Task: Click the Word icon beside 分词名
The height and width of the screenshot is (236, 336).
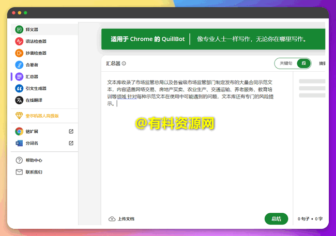Action: point(19,143)
